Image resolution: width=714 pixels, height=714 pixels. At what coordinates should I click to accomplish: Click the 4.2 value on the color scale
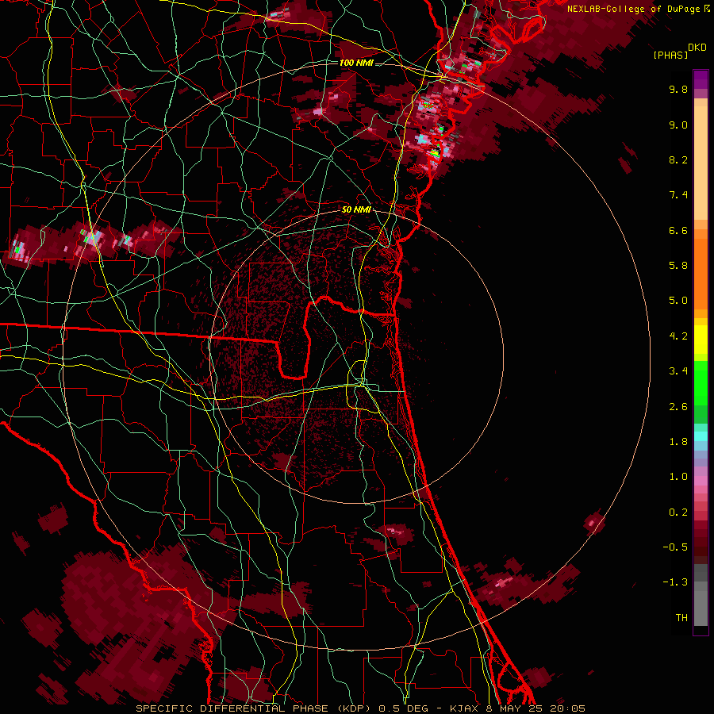[678, 336]
